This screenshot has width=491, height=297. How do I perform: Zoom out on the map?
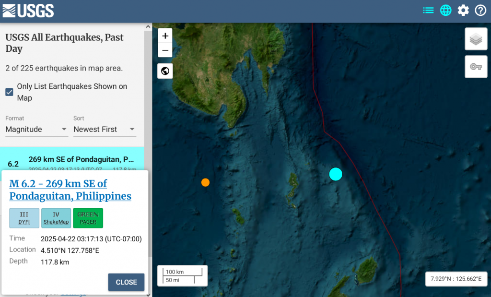point(165,50)
